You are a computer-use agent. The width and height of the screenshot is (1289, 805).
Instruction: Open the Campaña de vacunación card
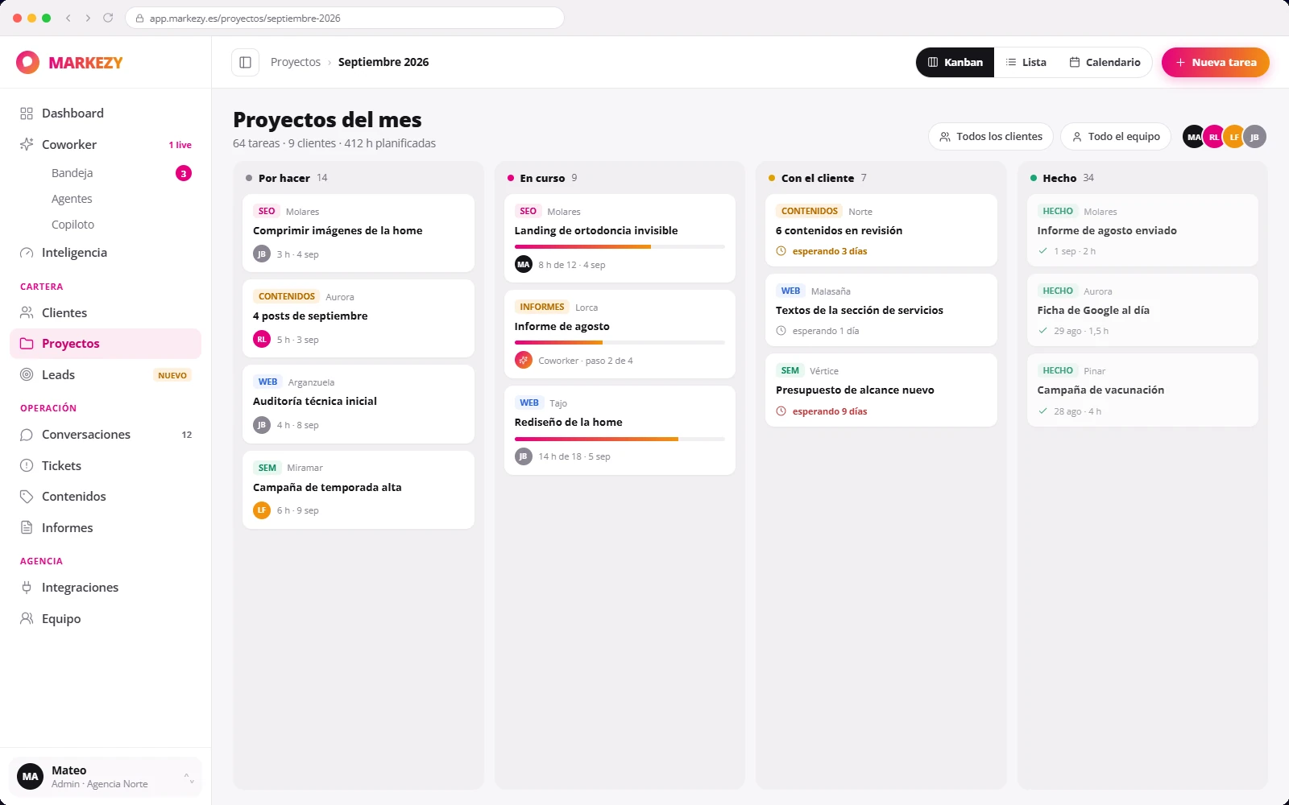(1142, 390)
